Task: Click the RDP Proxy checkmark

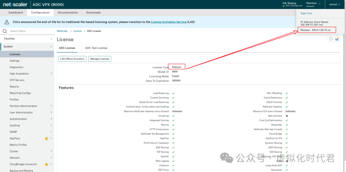Action: (x=173, y=170)
